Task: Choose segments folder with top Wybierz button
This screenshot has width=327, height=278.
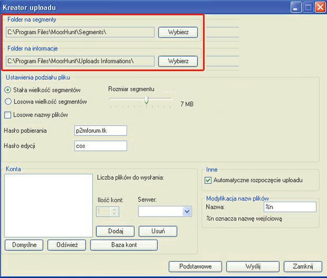Action: tap(178, 32)
